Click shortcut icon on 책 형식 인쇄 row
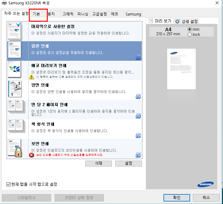The image size is (223, 204). [x=138, y=135]
